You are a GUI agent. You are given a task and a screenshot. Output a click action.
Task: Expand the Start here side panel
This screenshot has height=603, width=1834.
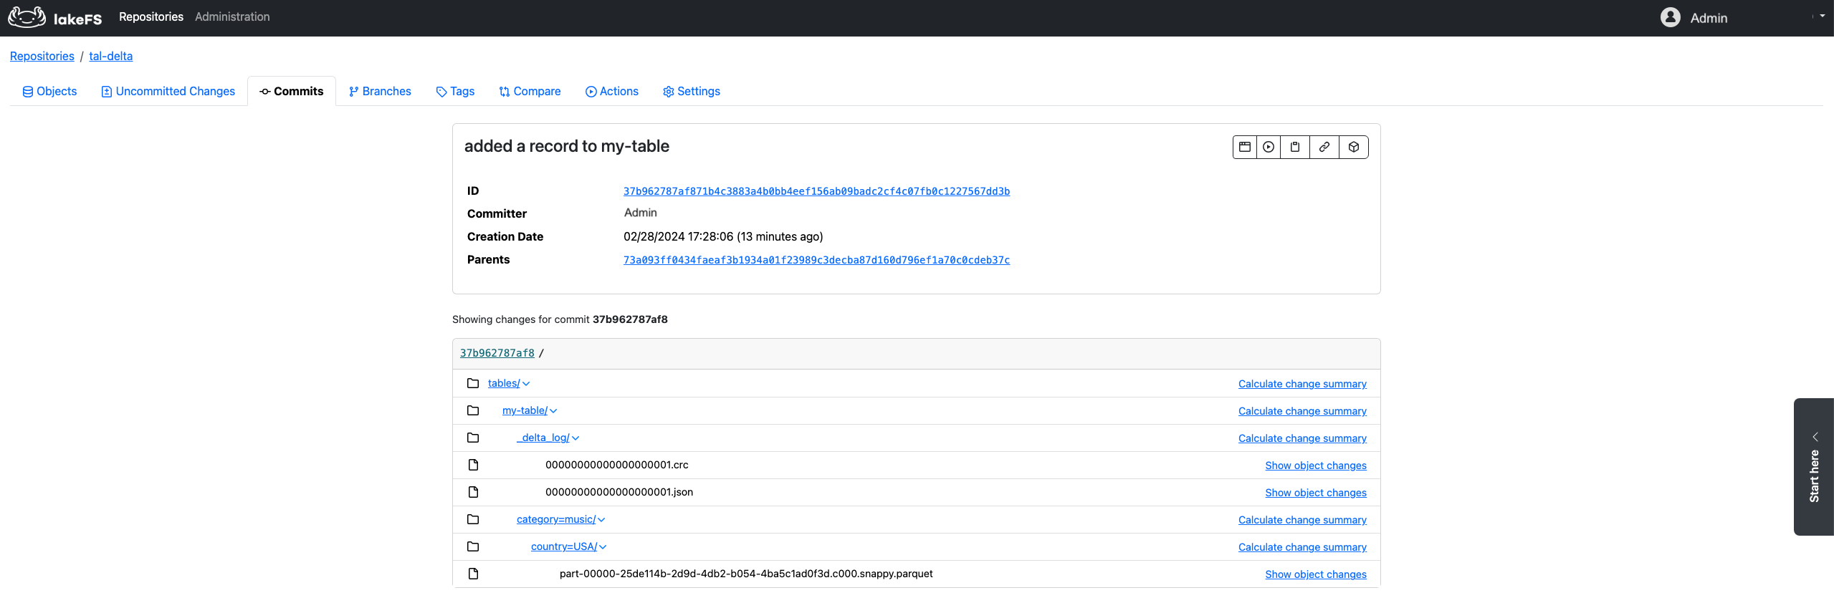[x=1814, y=467]
